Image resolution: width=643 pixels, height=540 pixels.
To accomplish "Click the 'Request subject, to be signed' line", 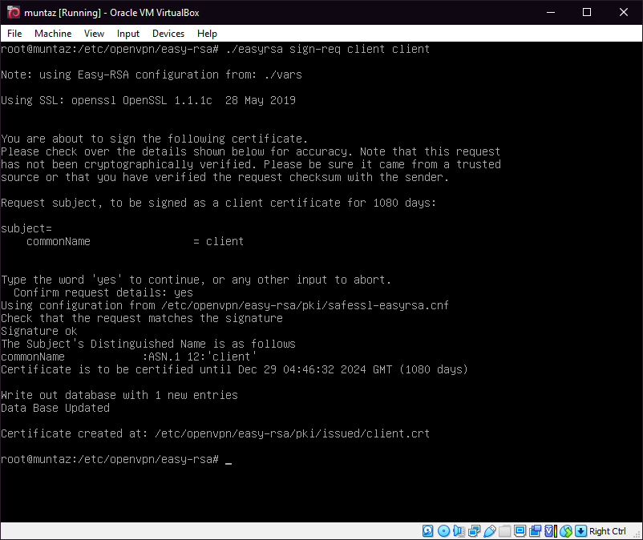I will click(x=219, y=203).
